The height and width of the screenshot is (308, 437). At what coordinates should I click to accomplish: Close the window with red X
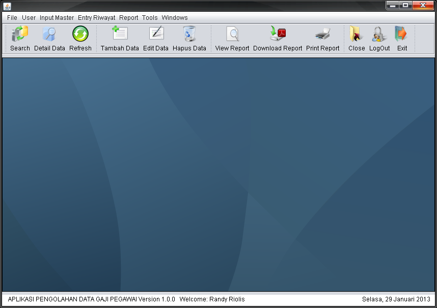pos(423,5)
